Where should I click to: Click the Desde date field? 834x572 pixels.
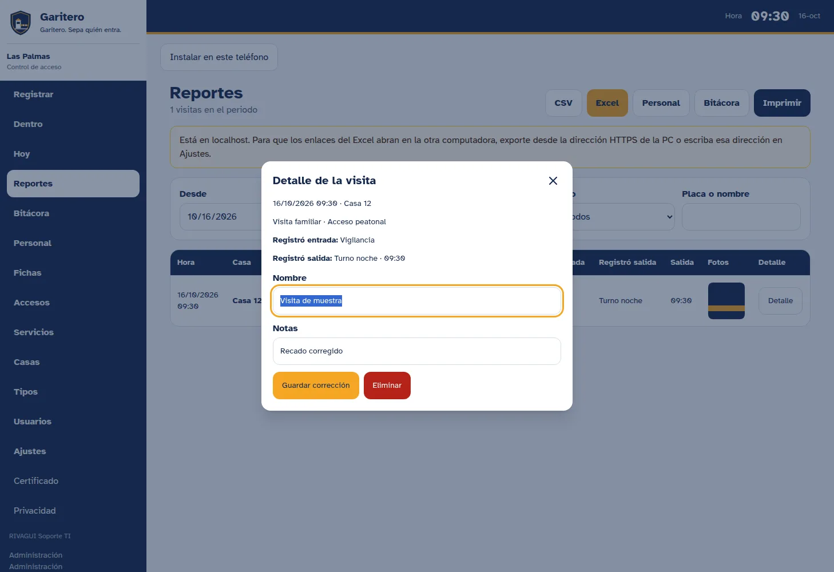point(221,217)
